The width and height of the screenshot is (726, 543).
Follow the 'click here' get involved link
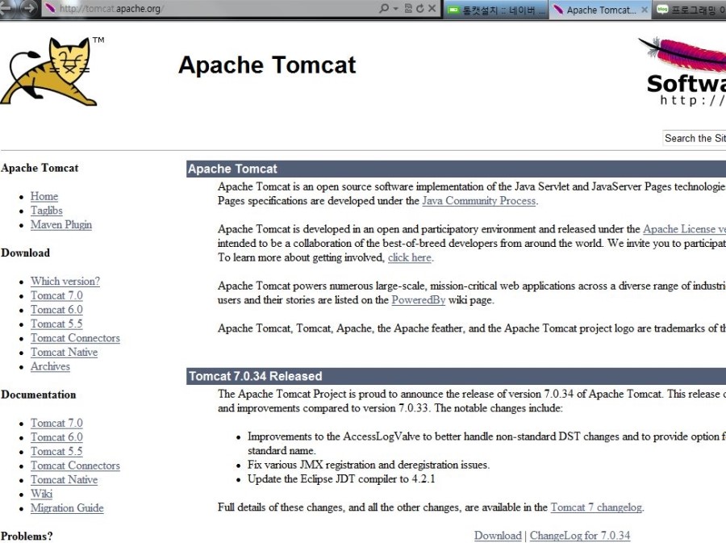click(x=409, y=258)
